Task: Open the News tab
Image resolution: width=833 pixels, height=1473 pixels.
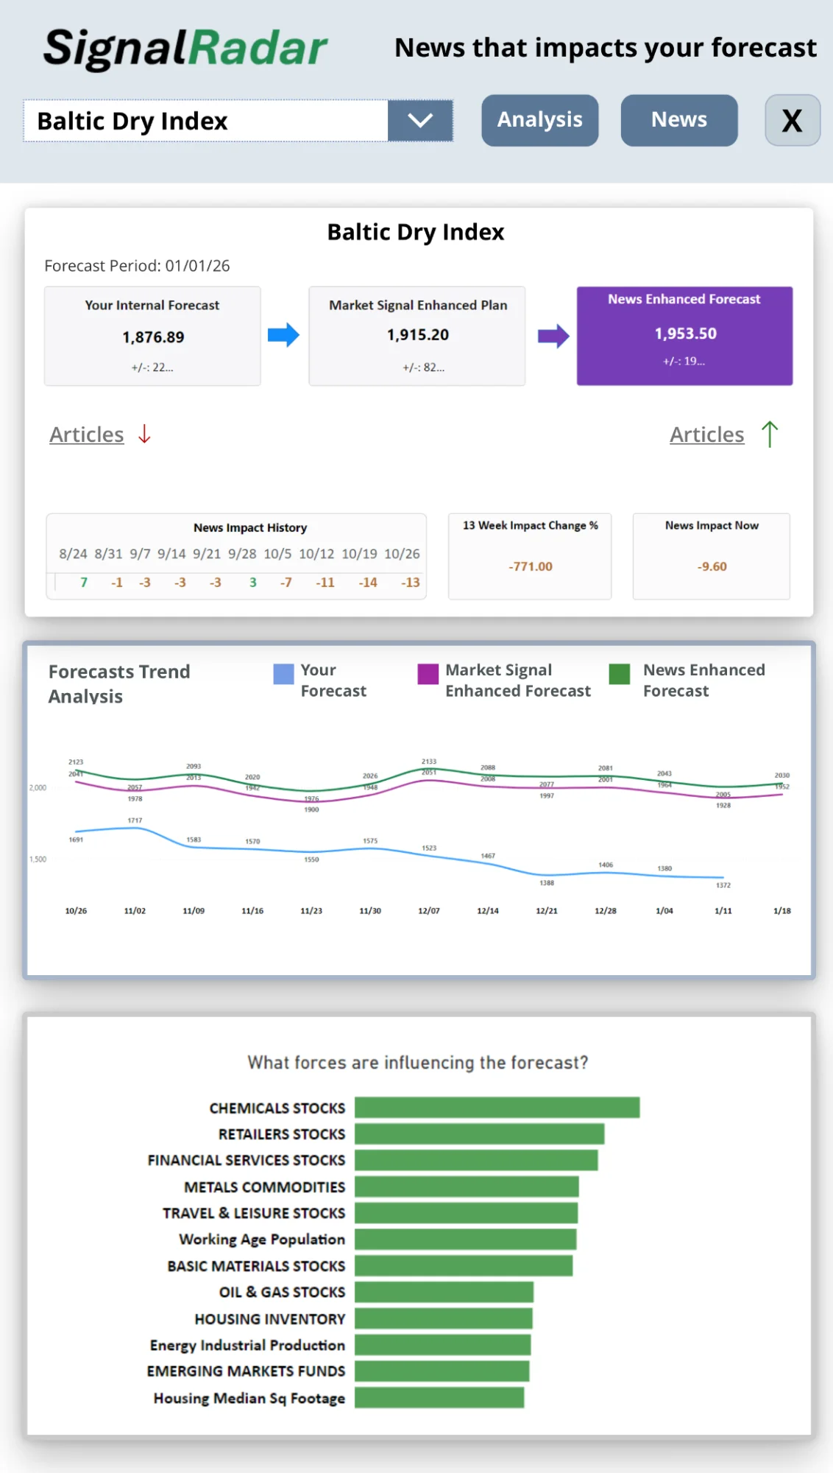Action: tap(678, 120)
